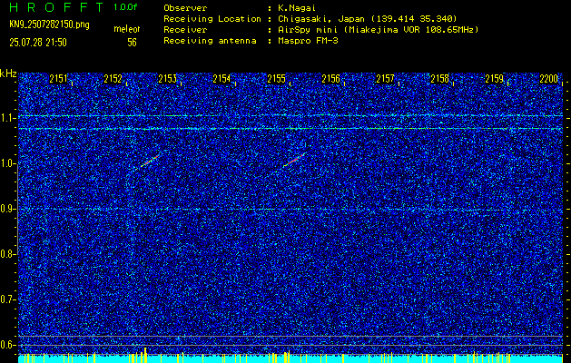The height and width of the screenshot is (363, 571).
Task: Click the 0.8 frequency axis label
Action: click(7, 254)
